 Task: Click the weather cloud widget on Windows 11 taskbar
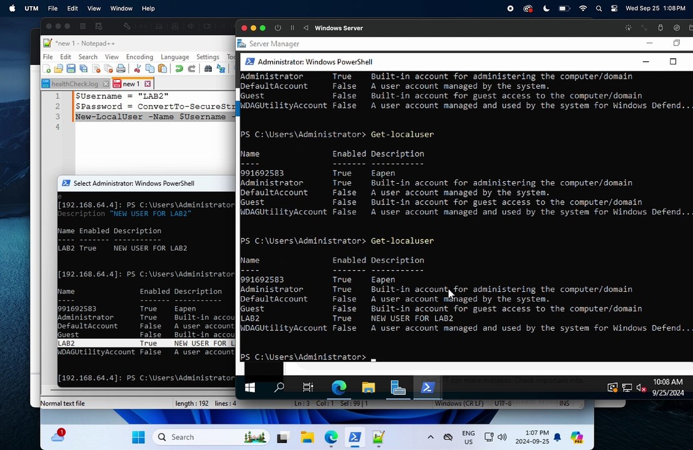coord(58,436)
